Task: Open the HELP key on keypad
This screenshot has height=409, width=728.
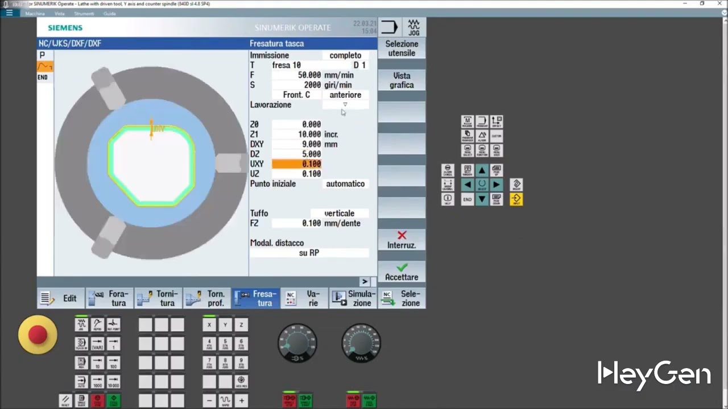Action: pyautogui.click(x=448, y=199)
